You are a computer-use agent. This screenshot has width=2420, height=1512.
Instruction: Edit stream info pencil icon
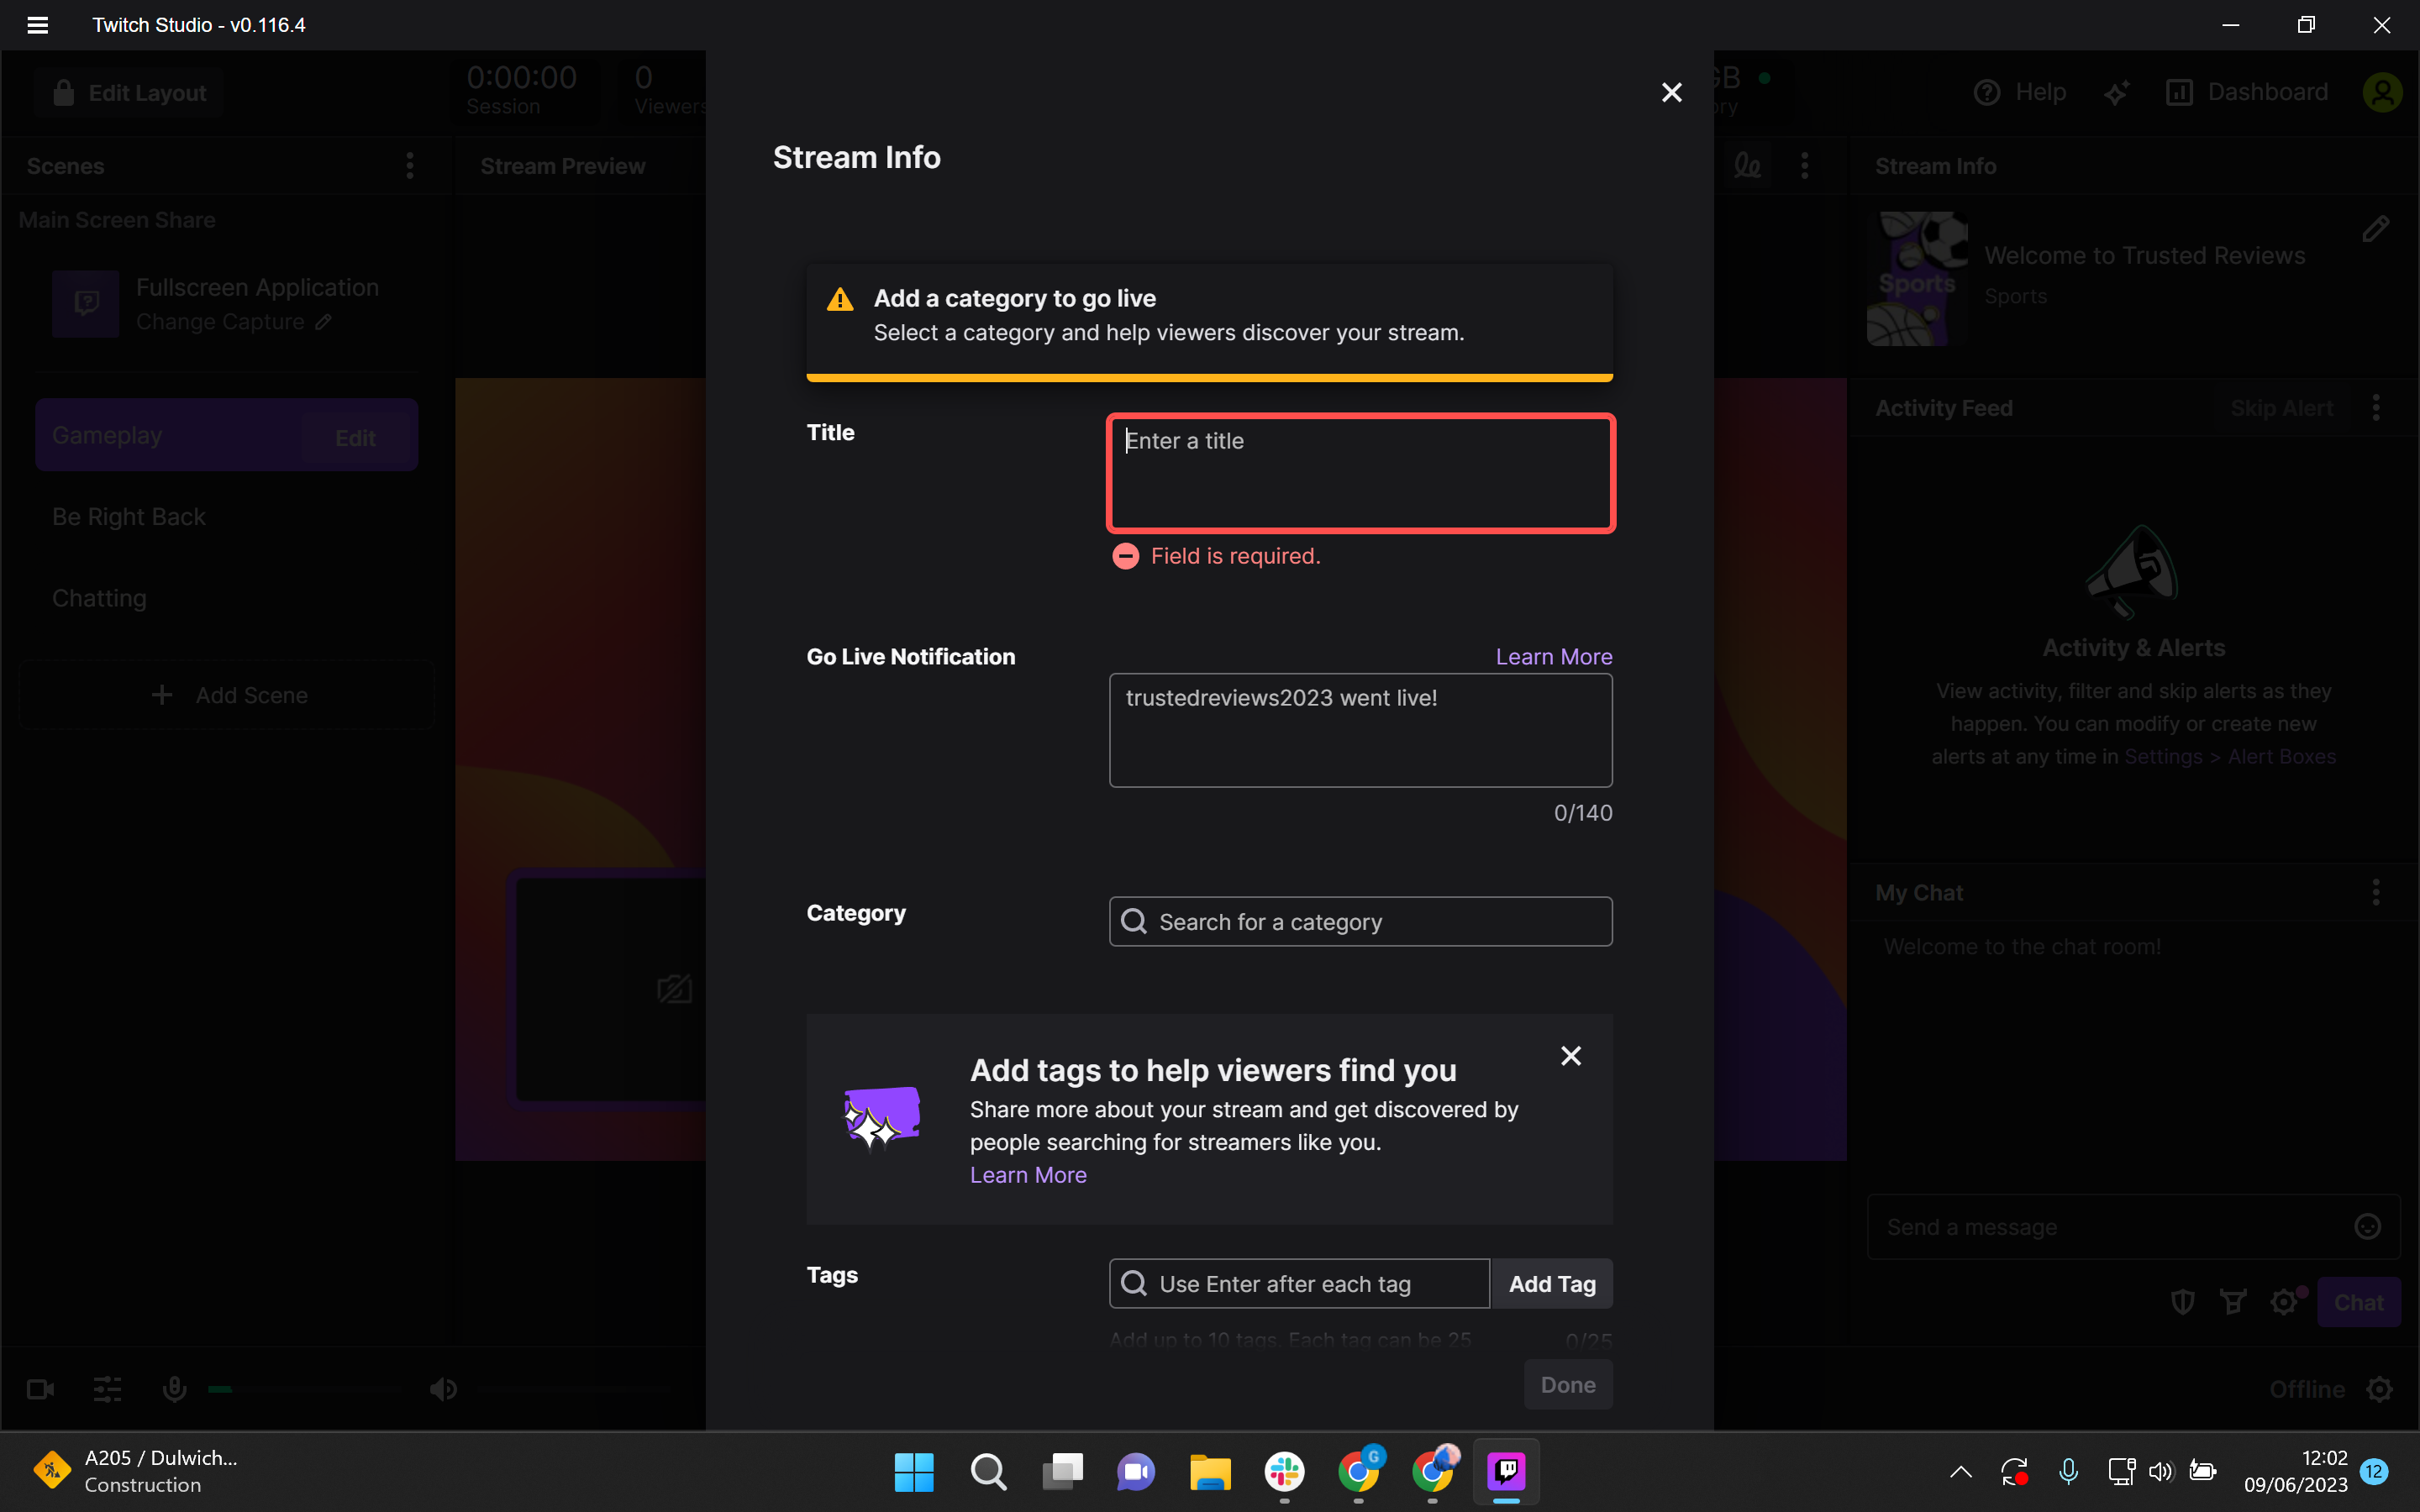[2376, 229]
